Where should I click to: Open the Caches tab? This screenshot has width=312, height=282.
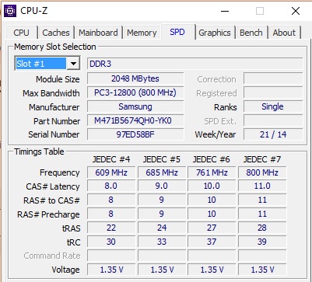tap(56, 33)
